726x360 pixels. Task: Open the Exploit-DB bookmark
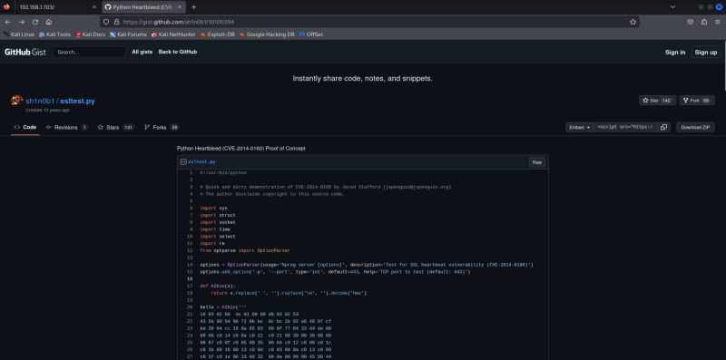(x=218, y=34)
